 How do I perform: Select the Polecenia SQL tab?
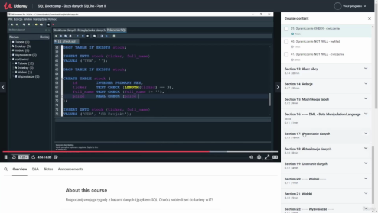(x=117, y=30)
